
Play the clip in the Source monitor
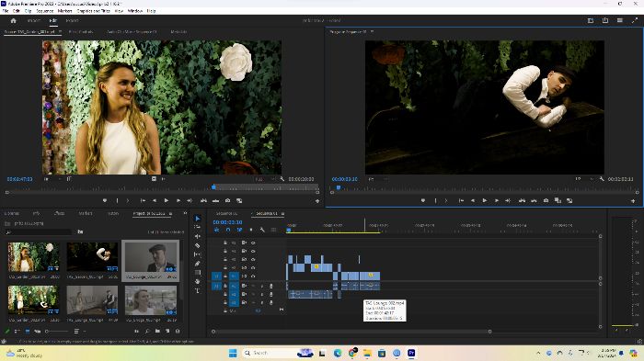coord(167,200)
